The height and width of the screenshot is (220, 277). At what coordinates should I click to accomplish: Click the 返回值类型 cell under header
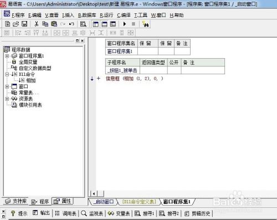tap(153, 70)
